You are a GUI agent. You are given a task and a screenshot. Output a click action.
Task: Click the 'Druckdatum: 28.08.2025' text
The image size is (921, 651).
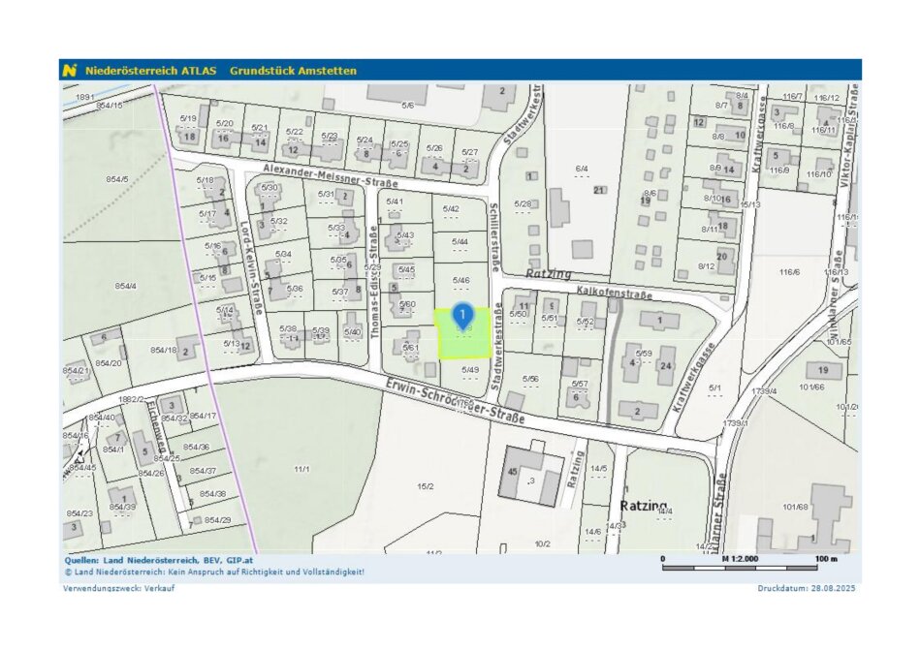pyautogui.click(x=806, y=588)
